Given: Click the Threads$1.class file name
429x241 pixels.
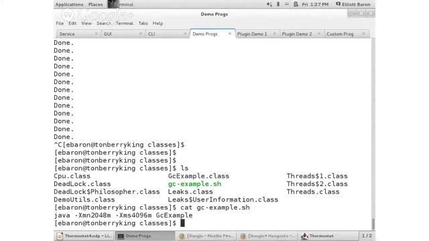Looking at the screenshot, I should pyautogui.click(x=317, y=176).
